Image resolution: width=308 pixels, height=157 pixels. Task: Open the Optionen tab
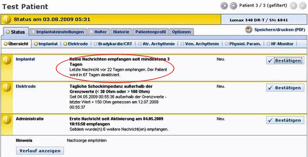(181, 32)
